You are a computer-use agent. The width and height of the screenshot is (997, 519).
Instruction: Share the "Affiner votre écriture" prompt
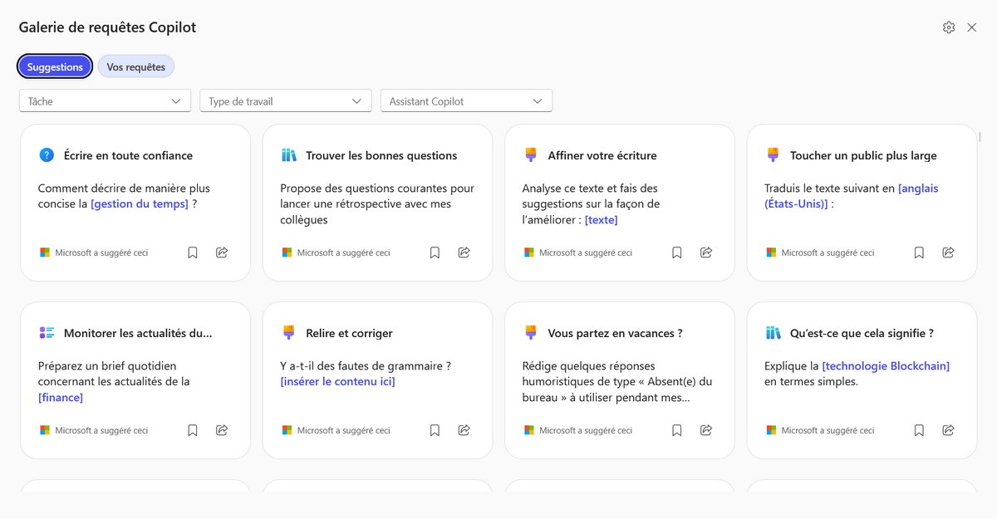tap(706, 252)
